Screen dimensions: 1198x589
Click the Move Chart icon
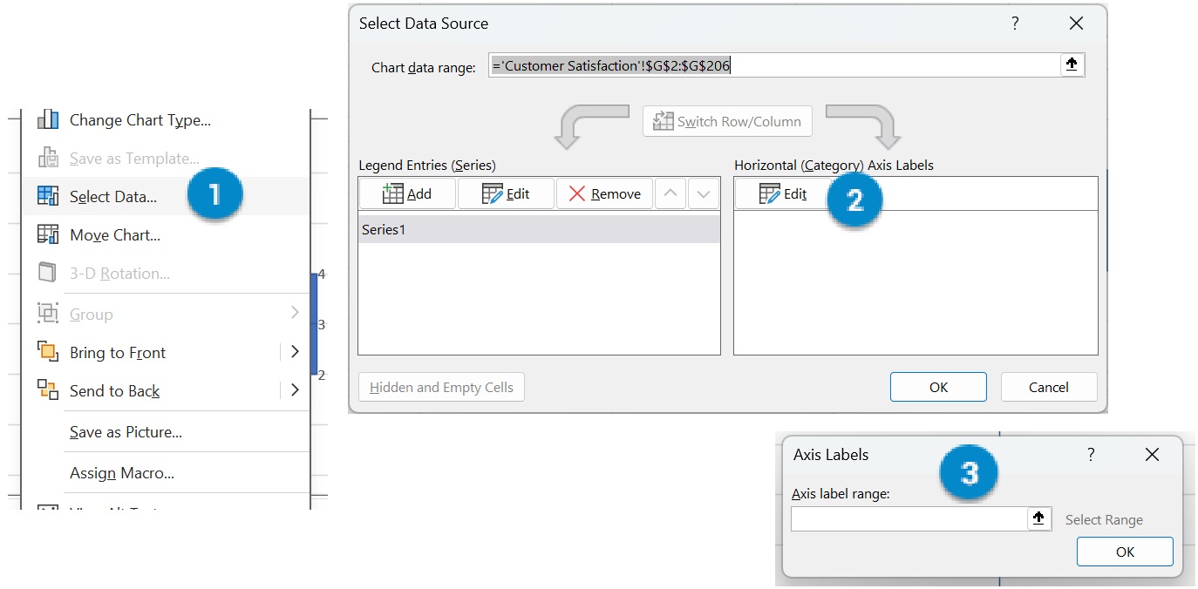click(x=48, y=235)
